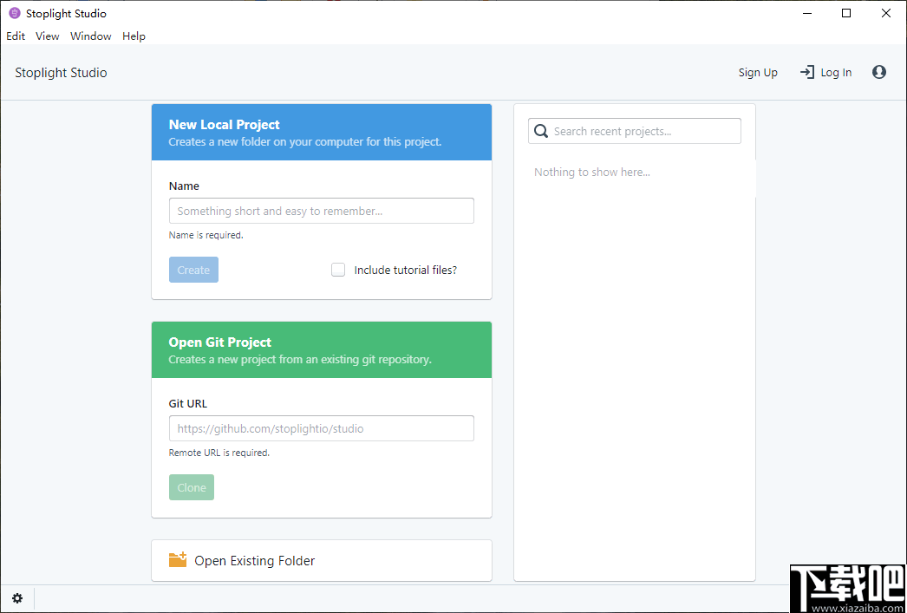The height and width of the screenshot is (613, 907).
Task: Maximize the Stoplight Studio window
Action: 846,13
